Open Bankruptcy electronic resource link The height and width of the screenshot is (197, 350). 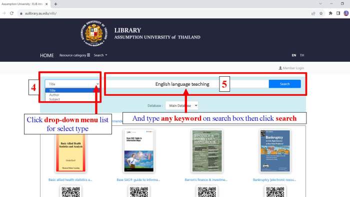pyautogui.click(x=274, y=180)
